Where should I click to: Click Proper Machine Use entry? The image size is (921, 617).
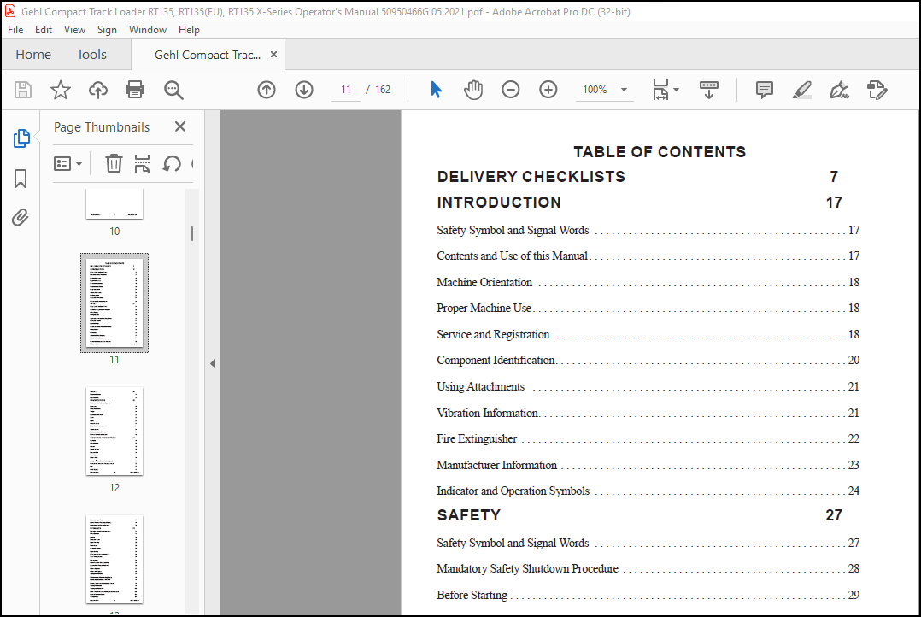pyautogui.click(x=648, y=308)
